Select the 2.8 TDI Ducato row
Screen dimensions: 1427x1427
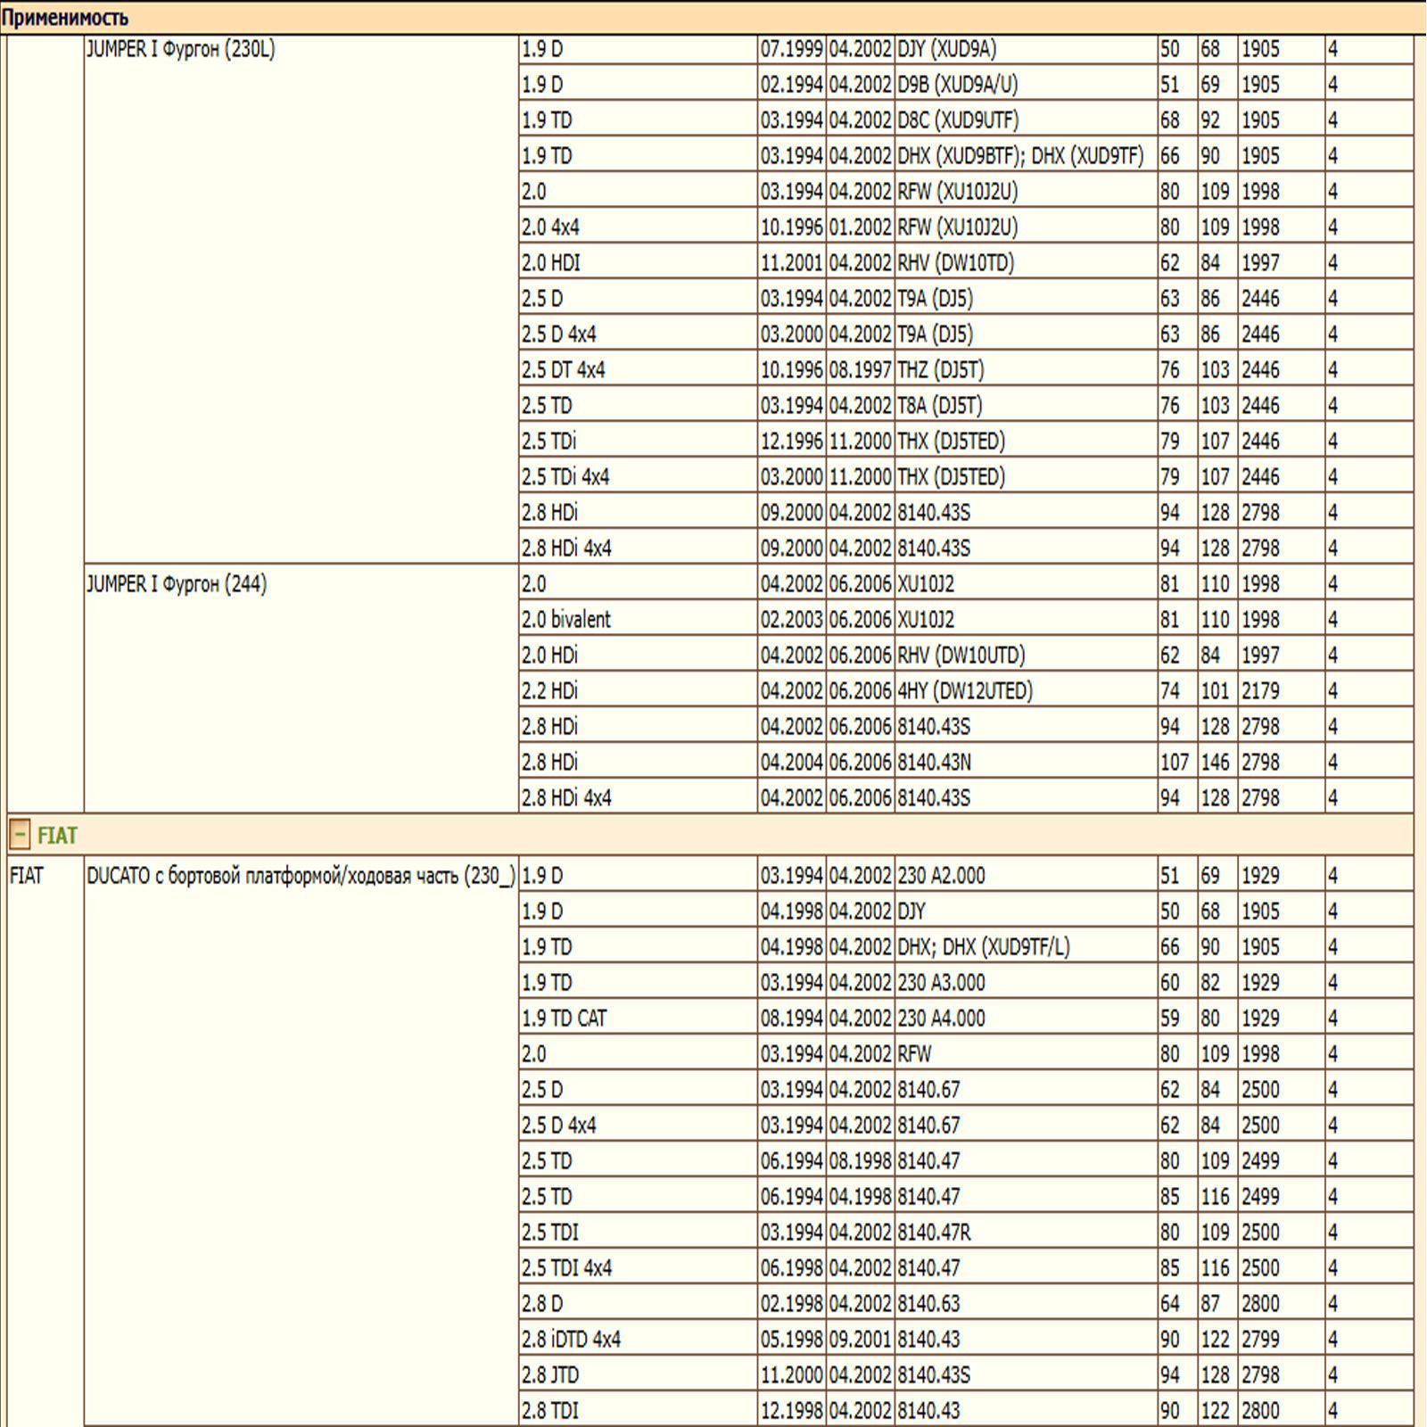(967, 1411)
